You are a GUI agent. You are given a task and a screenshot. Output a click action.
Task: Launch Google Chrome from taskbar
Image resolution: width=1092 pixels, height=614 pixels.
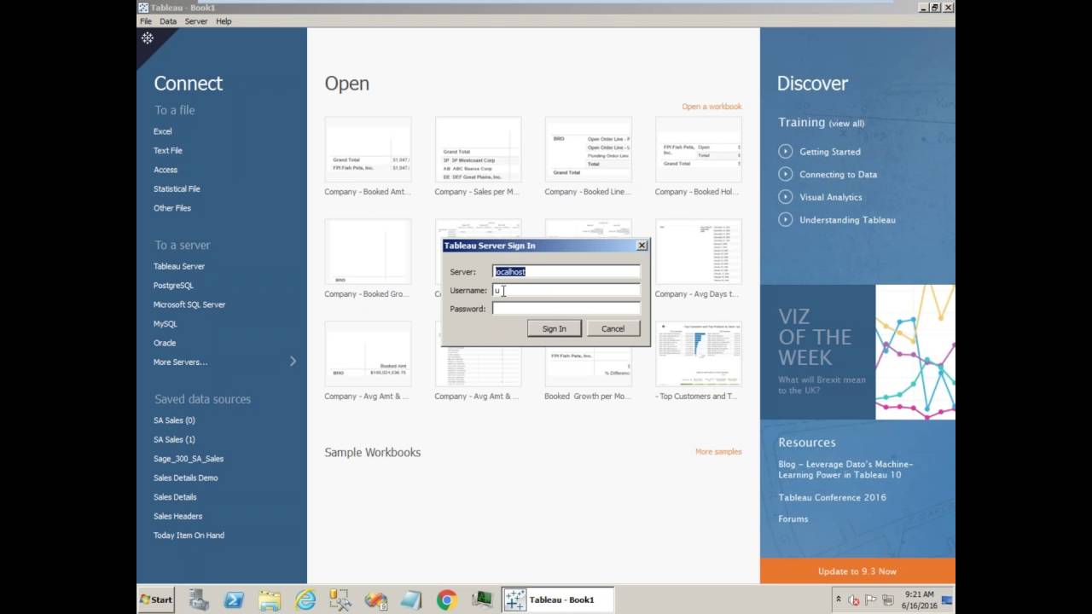coord(446,600)
